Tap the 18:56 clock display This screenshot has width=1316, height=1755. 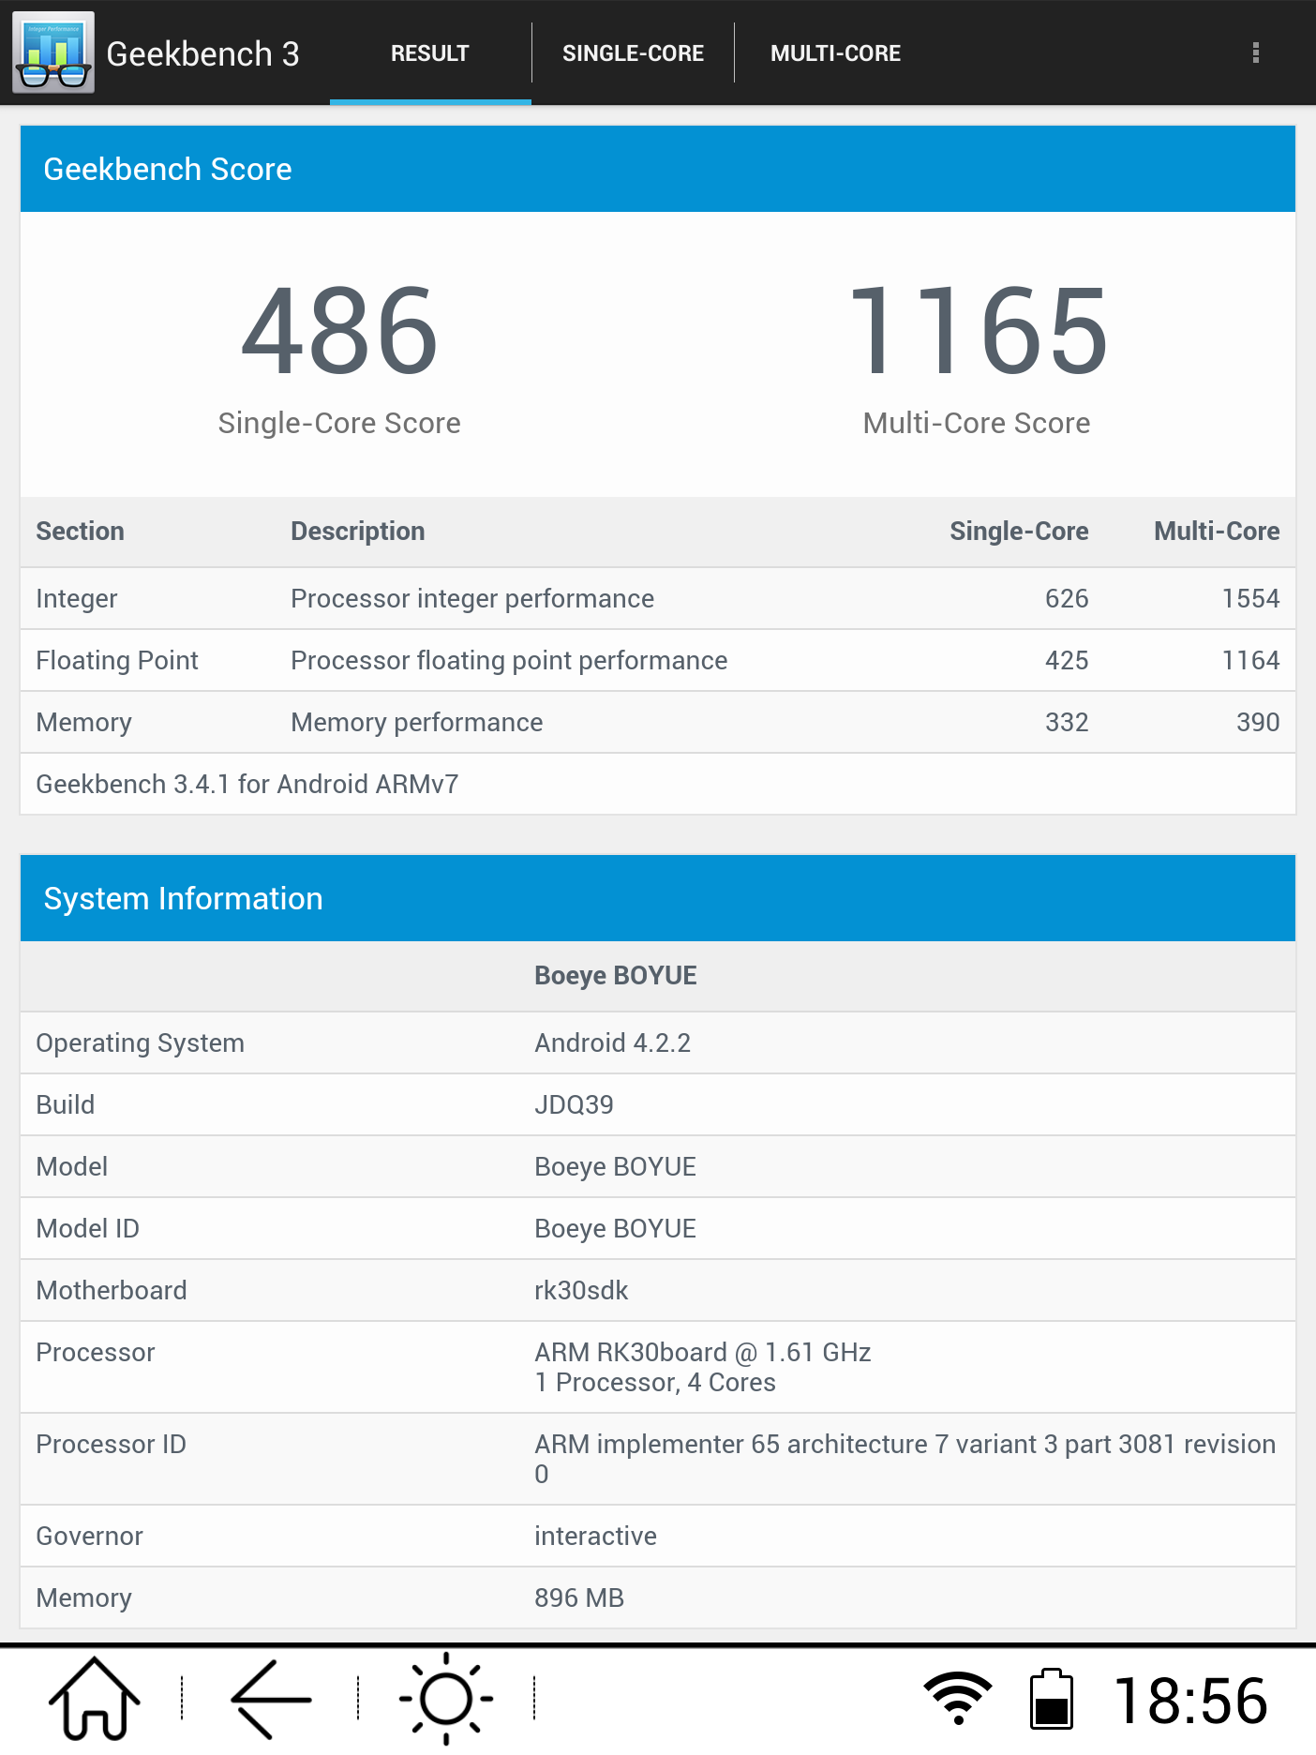tap(1190, 1701)
